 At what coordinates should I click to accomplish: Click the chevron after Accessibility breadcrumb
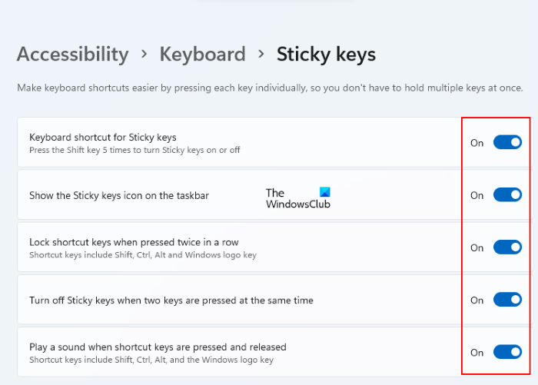tap(144, 55)
